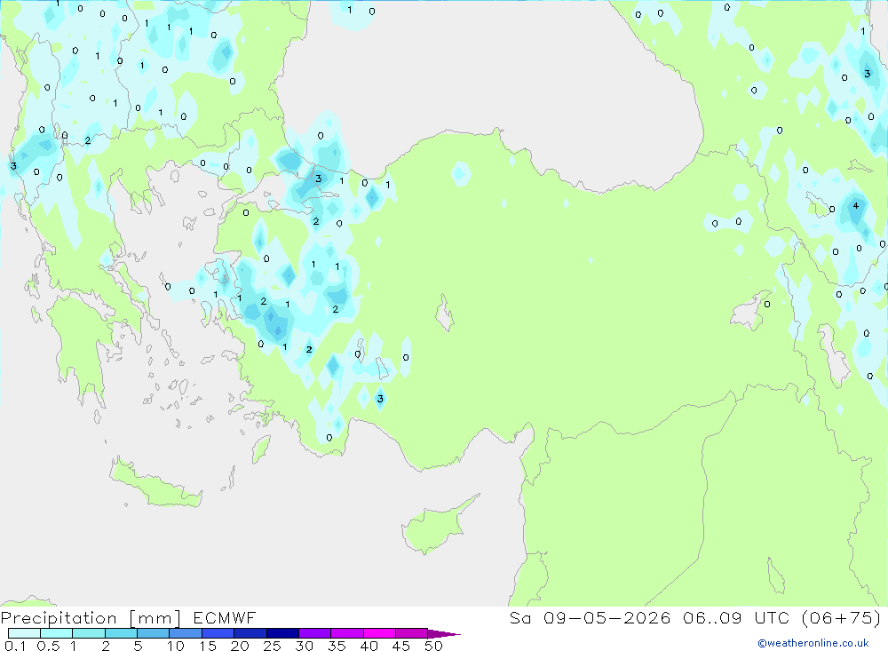Click the '06..09 UTC' time text

(736, 617)
